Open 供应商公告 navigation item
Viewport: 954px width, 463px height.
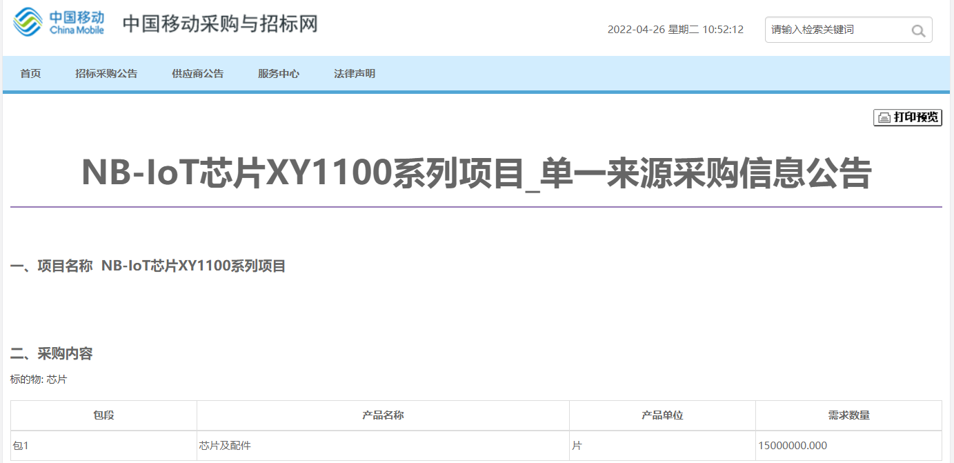click(x=197, y=74)
